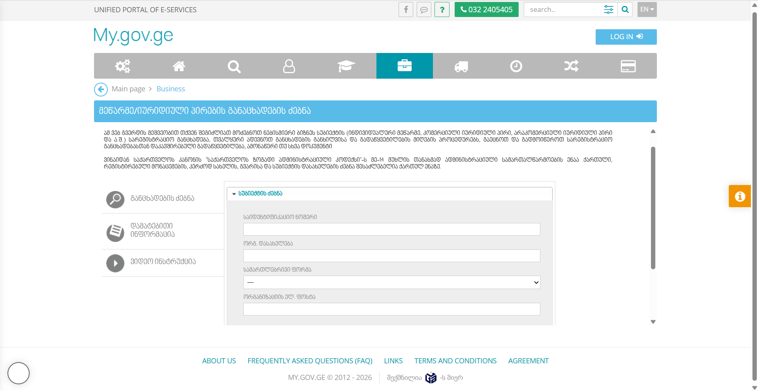Open the help question mark icon

[442, 9]
